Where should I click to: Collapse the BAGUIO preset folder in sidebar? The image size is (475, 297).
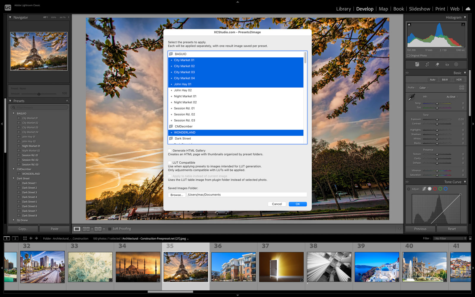(14, 113)
